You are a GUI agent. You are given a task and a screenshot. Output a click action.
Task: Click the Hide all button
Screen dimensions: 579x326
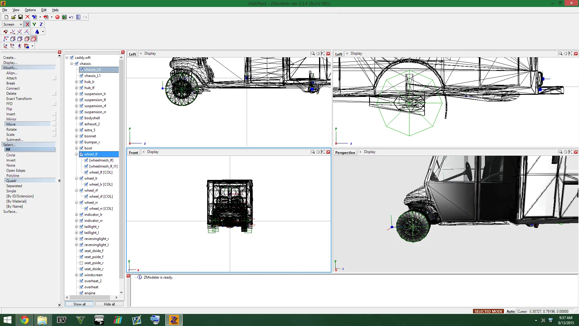tap(109, 304)
